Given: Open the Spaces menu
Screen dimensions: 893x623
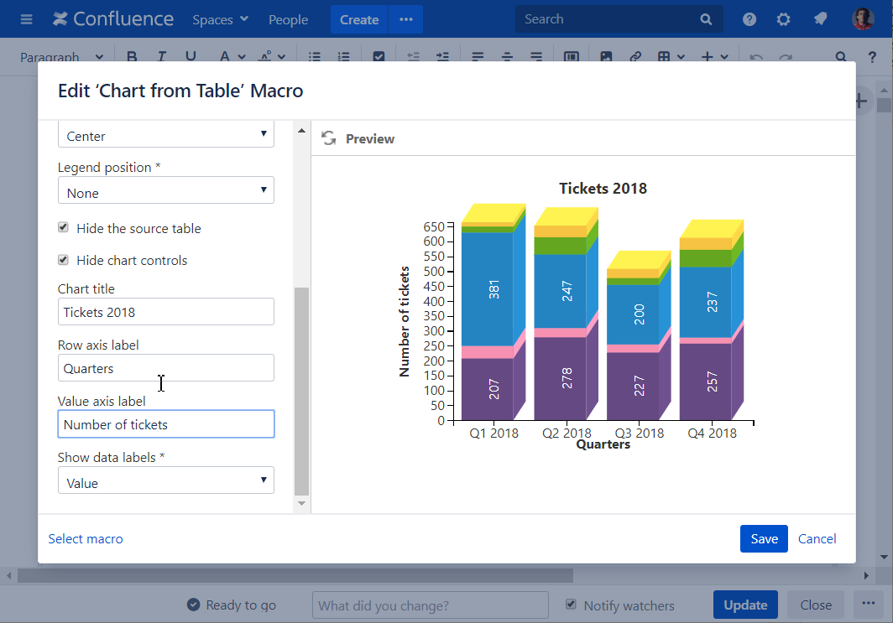Looking at the screenshot, I should click(x=220, y=19).
